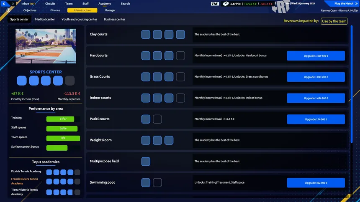Screen dimensions: 360x202
Task: Upgrade Swimming pool for 302 900 €
Action: point(316,183)
